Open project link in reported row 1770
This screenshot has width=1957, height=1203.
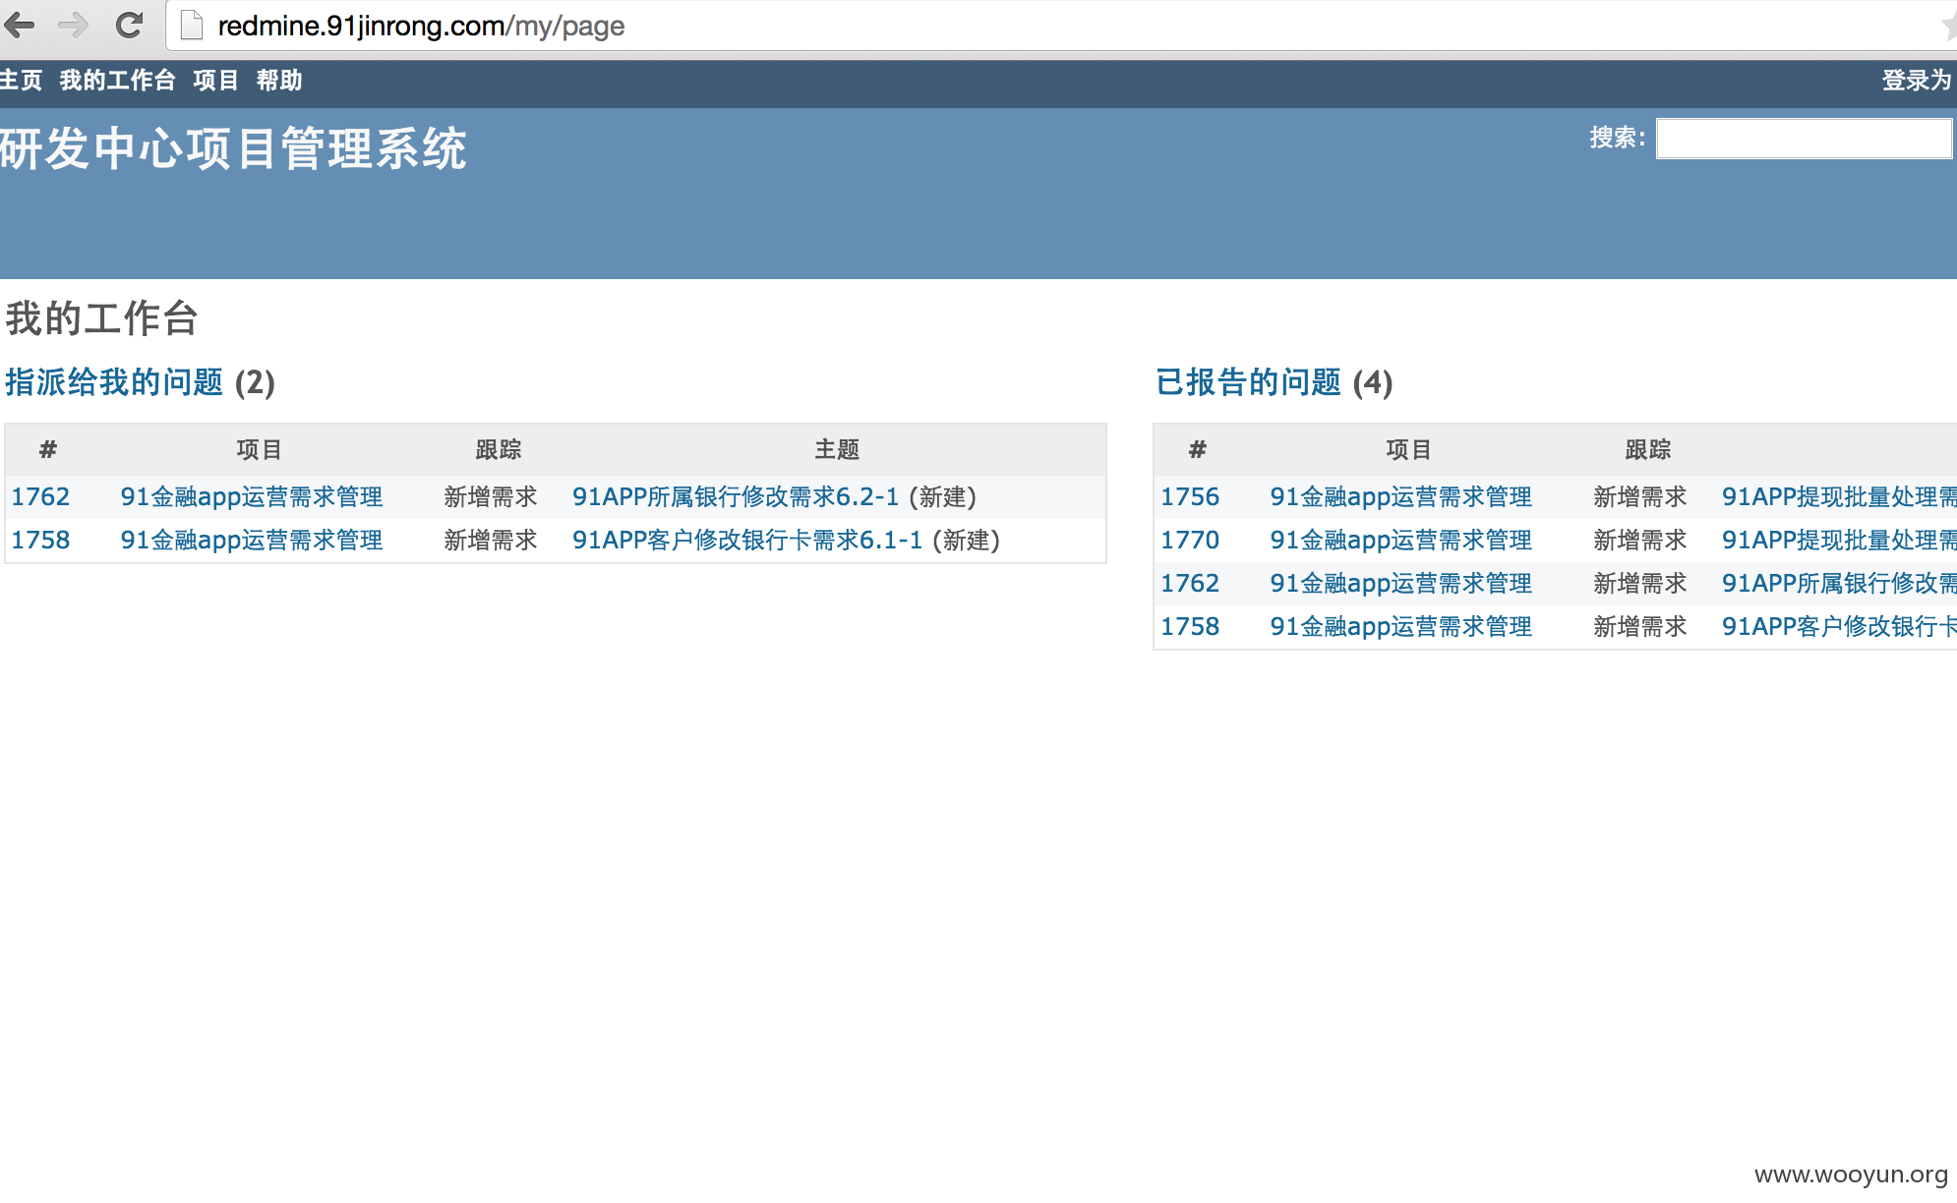click(x=1401, y=541)
